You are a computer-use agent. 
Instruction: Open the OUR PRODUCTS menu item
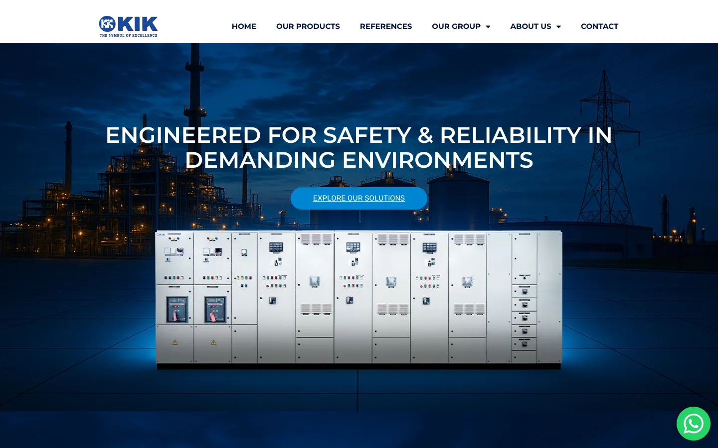(308, 26)
